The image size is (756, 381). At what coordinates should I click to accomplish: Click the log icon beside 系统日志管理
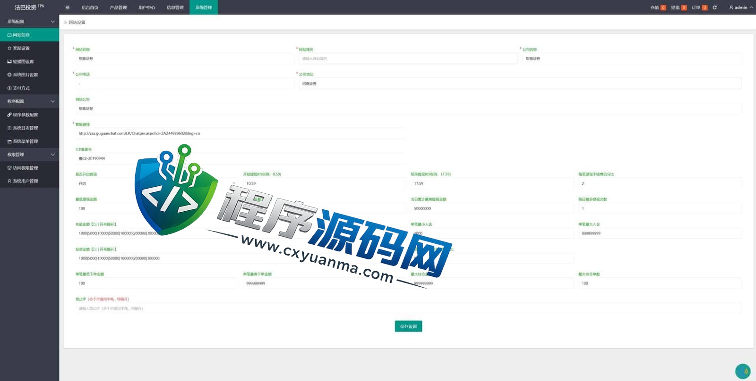pos(9,128)
